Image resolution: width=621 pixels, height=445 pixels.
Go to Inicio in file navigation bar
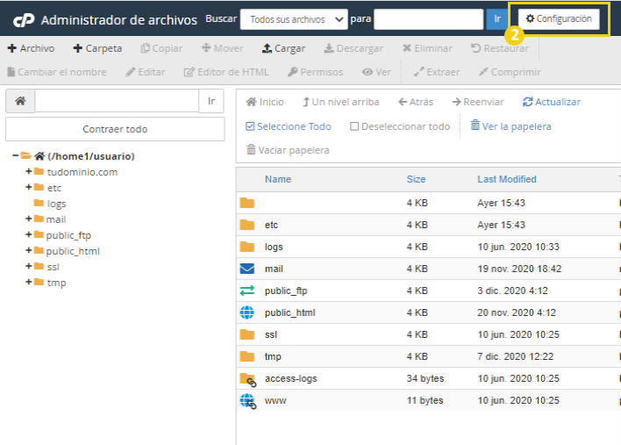coord(265,102)
